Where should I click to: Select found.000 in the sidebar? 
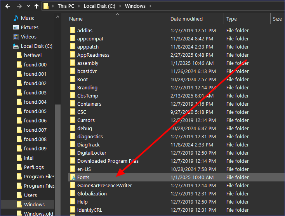(35, 65)
